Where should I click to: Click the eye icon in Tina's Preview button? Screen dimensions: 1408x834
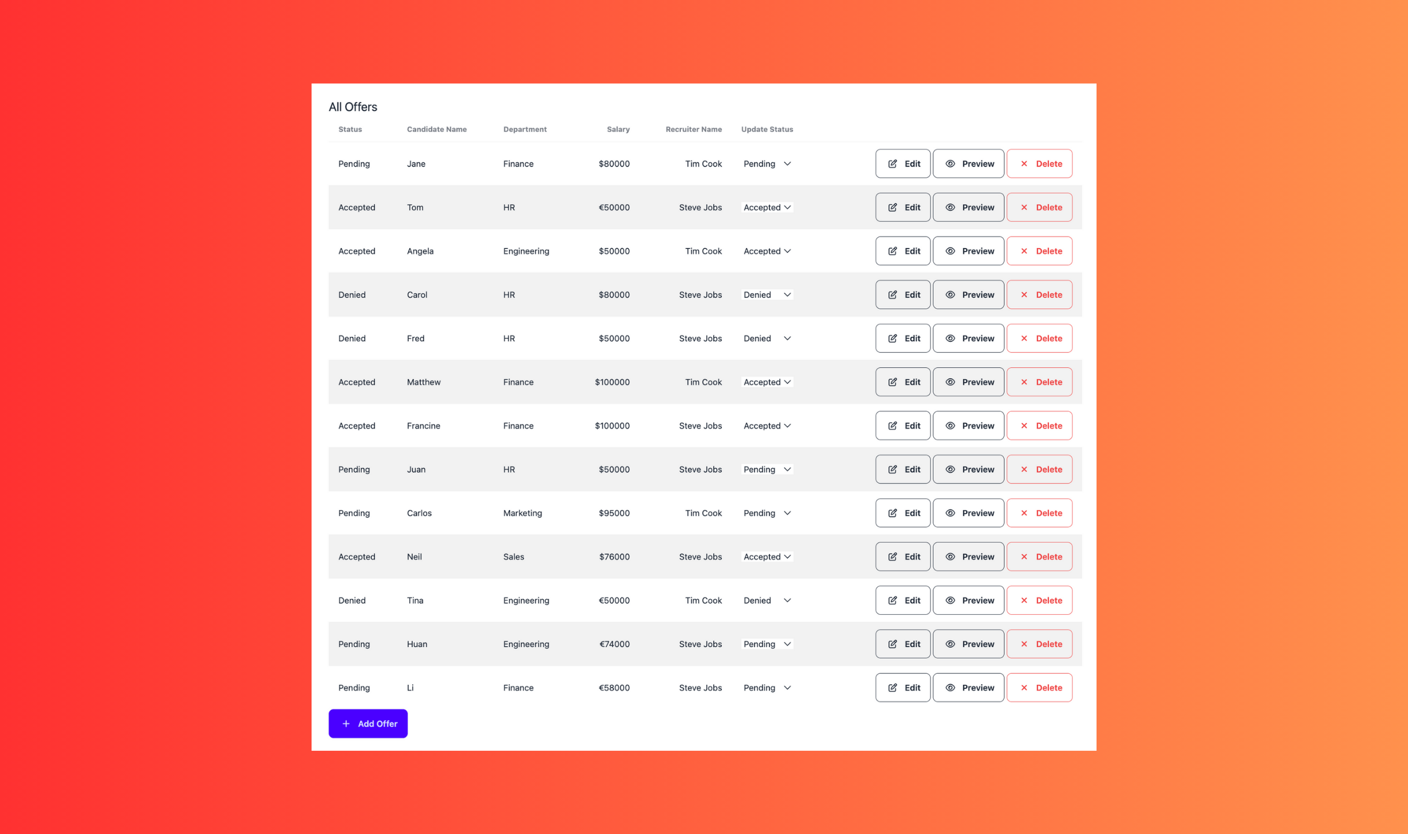(950, 600)
